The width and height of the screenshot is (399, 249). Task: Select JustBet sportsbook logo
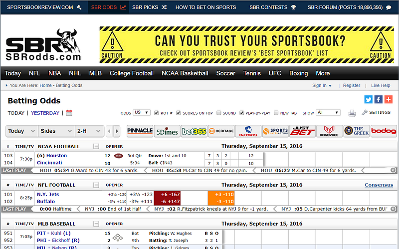(x=302, y=131)
